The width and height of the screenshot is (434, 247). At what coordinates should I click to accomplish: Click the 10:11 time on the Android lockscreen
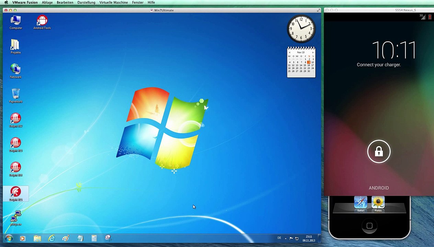[394, 50]
